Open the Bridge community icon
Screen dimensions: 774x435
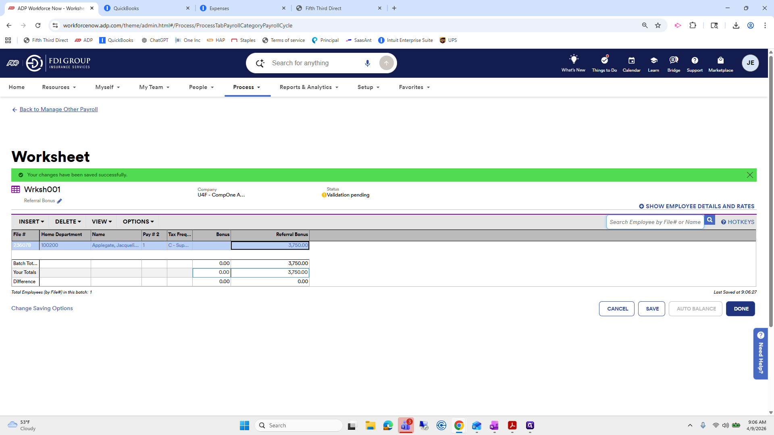point(674,60)
